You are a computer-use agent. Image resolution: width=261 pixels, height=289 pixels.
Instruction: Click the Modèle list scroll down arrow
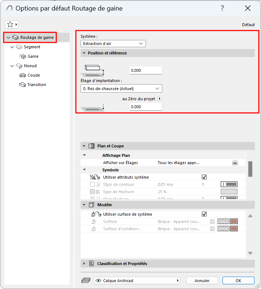[x=250, y=253]
